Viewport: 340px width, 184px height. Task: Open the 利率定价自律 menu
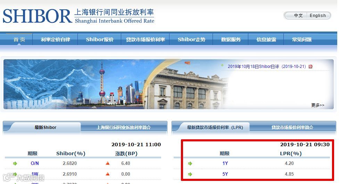click(x=55, y=40)
